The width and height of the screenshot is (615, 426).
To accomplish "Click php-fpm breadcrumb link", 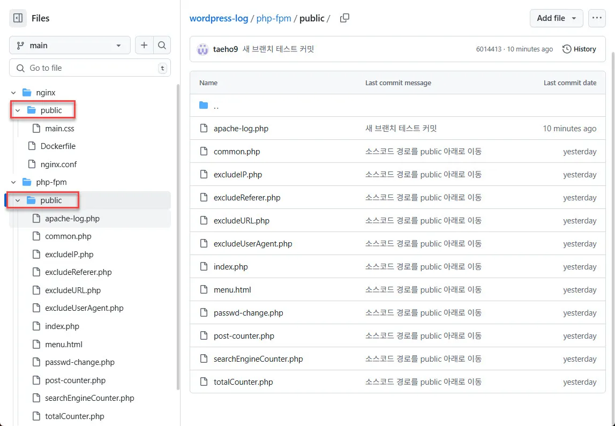I will (274, 18).
